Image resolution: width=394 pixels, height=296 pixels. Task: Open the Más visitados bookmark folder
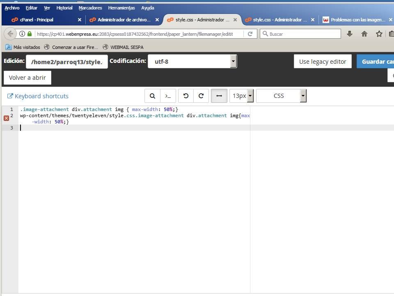pos(23,47)
